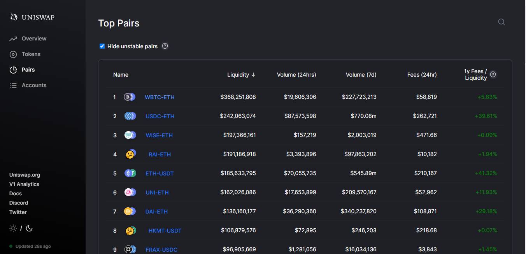The width and height of the screenshot is (526, 254).
Task: Switch to dark mode moon icon
Action: coord(29,228)
